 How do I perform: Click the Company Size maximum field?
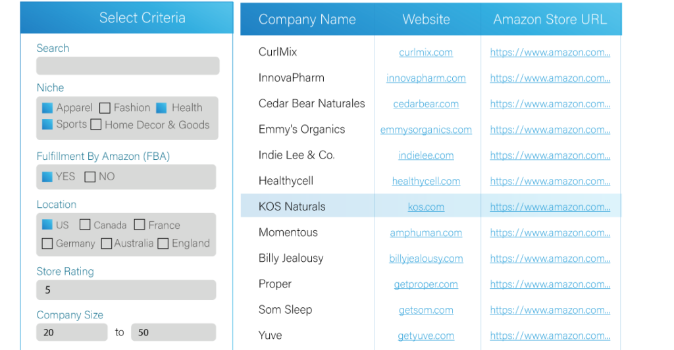173,332
